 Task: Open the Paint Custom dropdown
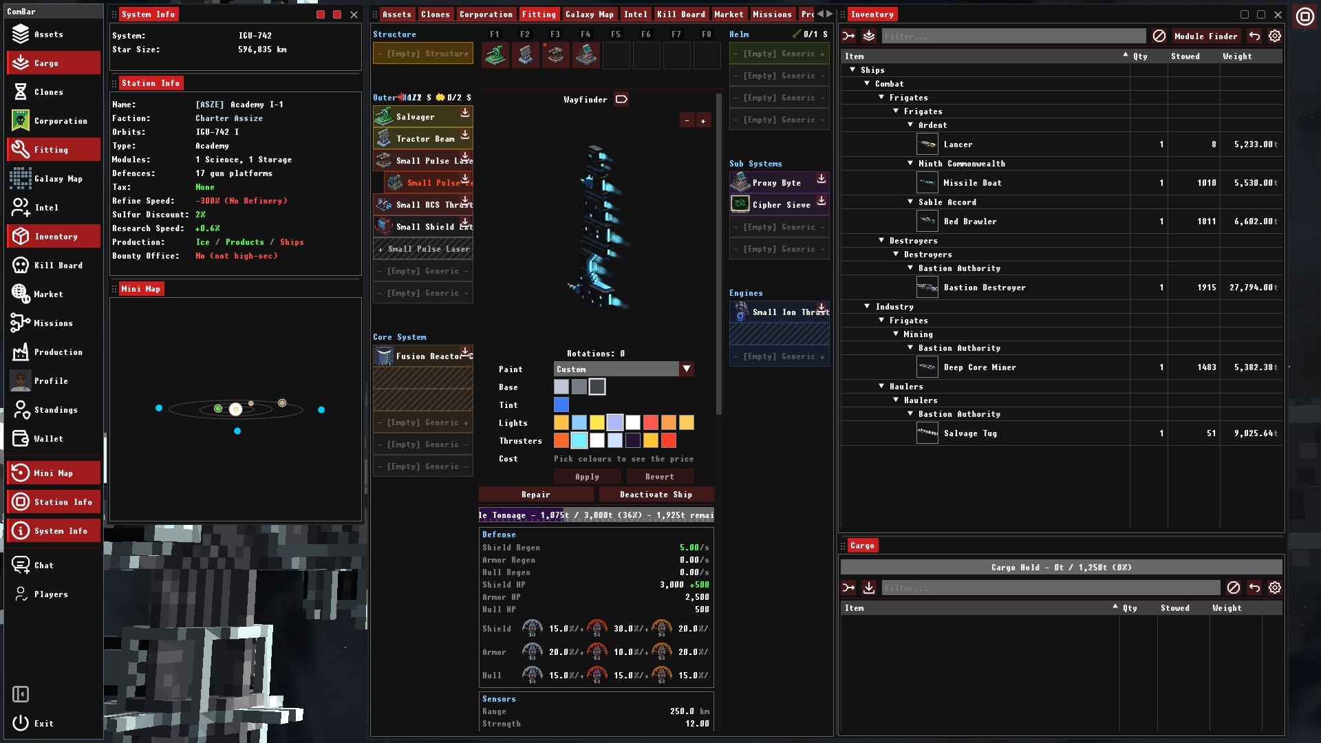tap(623, 369)
